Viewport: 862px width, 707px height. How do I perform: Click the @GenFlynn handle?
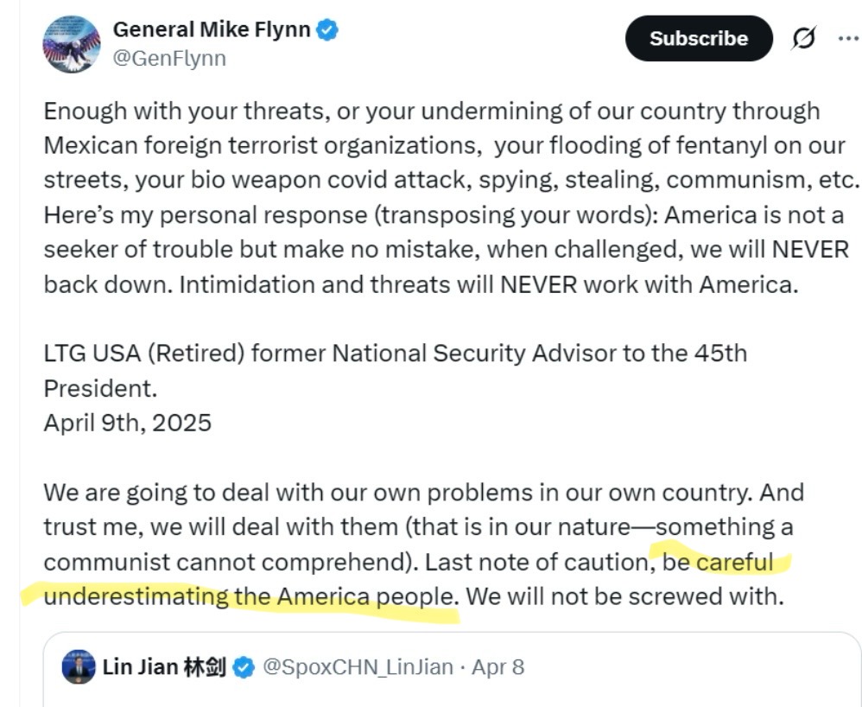coord(169,58)
